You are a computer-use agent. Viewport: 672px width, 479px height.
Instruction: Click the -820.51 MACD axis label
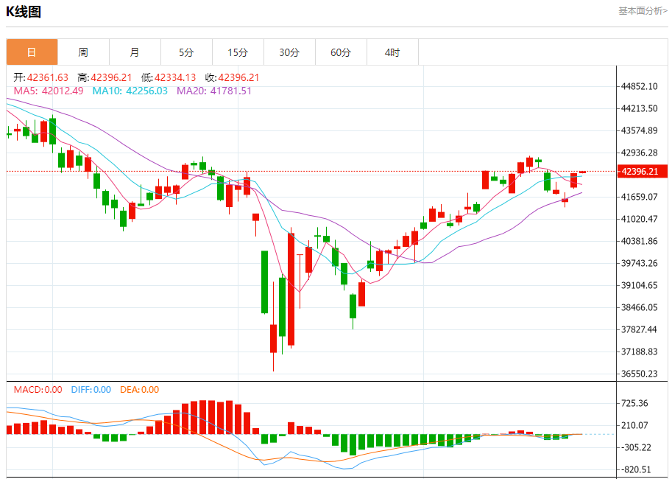(636, 469)
